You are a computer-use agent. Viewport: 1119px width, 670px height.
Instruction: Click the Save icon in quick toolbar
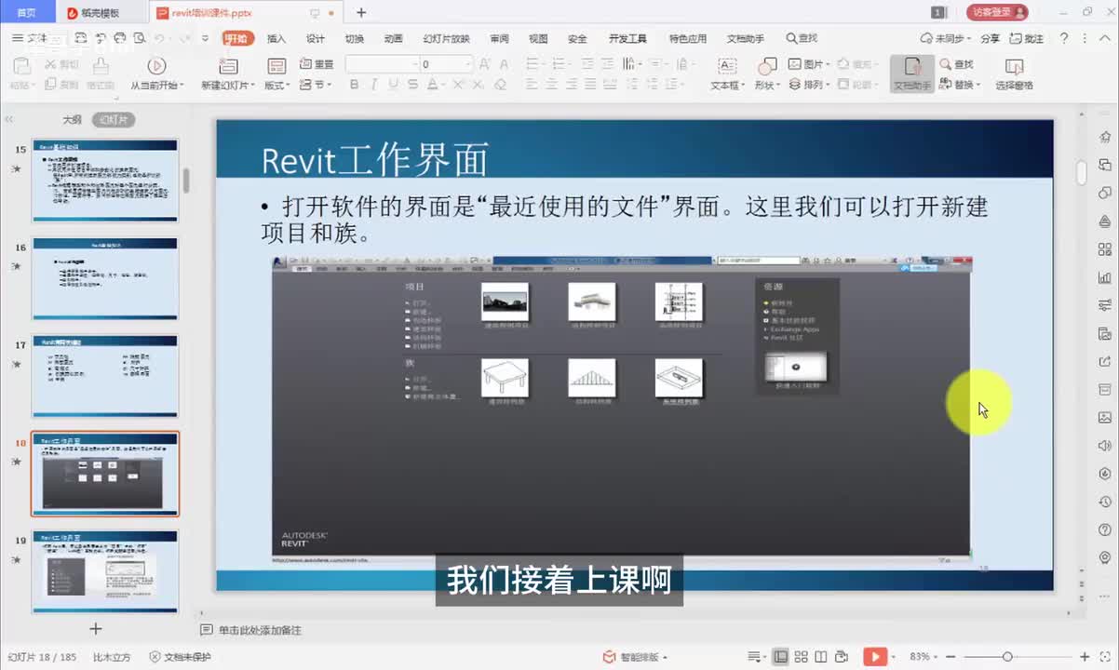pyautogui.click(x=80, y=38)
